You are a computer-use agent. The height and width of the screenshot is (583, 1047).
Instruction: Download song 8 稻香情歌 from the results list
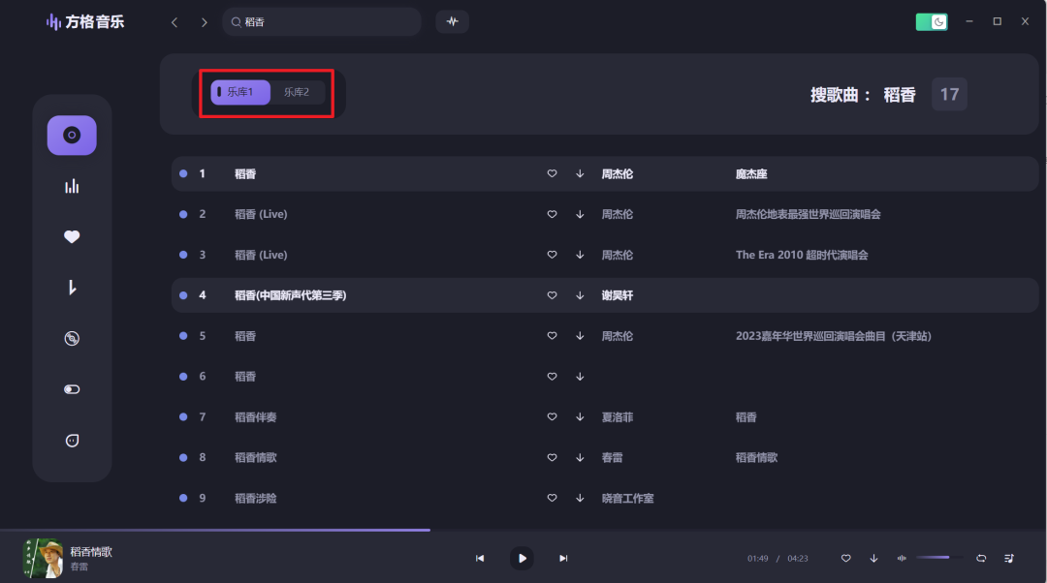pos(580,458)
